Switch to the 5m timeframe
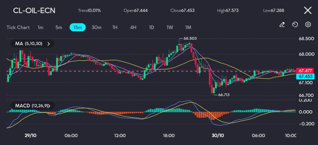 coord(59,27)
